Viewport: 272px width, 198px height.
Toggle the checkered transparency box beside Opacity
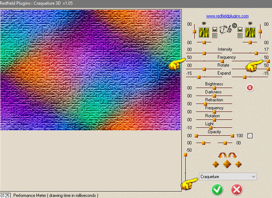pyautogui.click(x=250, y=136)
